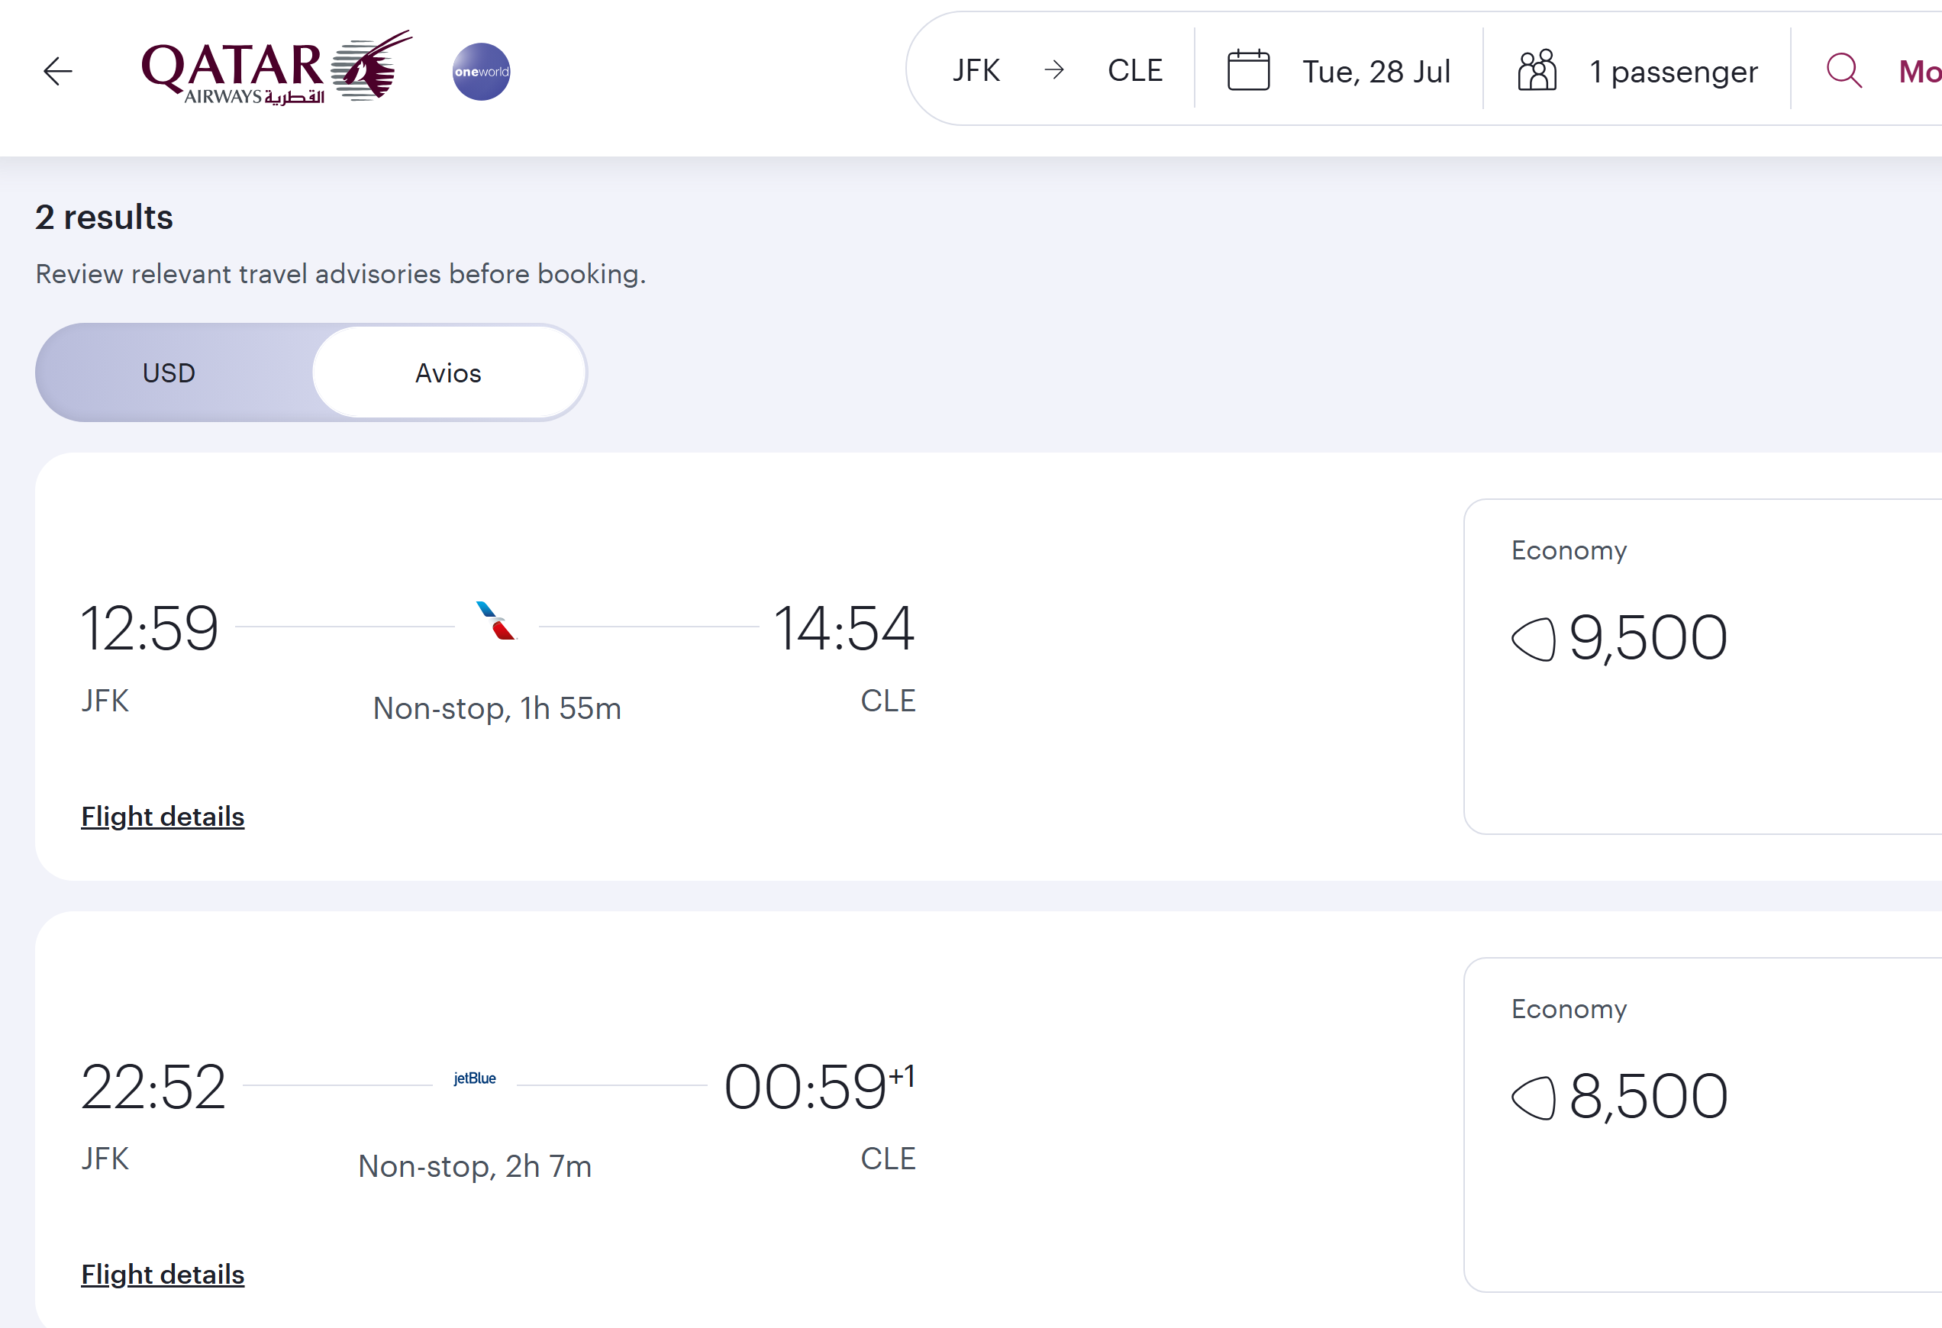Open the 1 passenger selector
This screenshot has height=1328, width=1942.
1637,71
